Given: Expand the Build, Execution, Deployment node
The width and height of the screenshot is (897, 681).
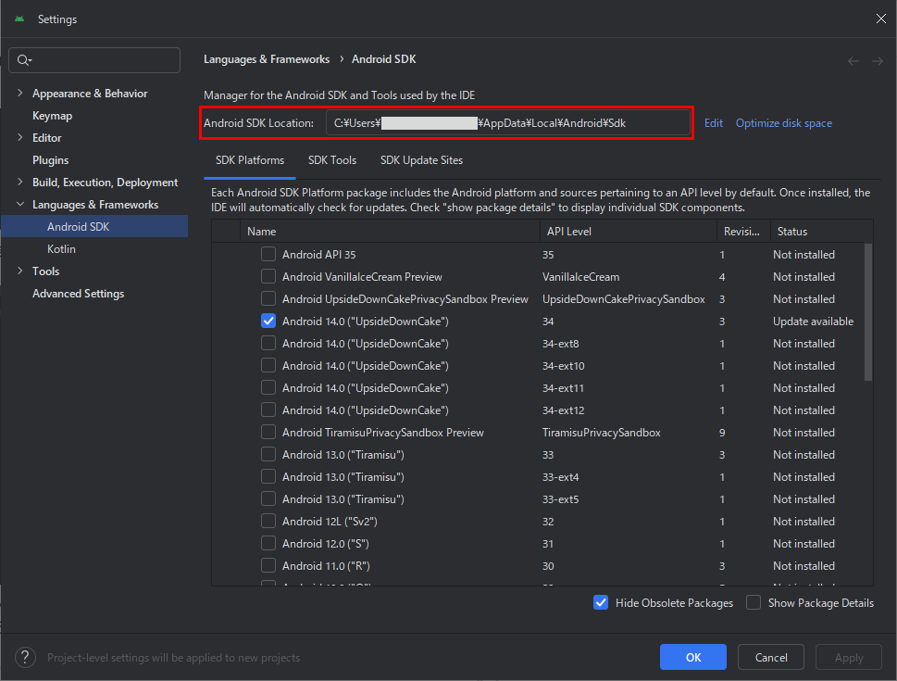Looking at the screenshot, I should 20,183.
